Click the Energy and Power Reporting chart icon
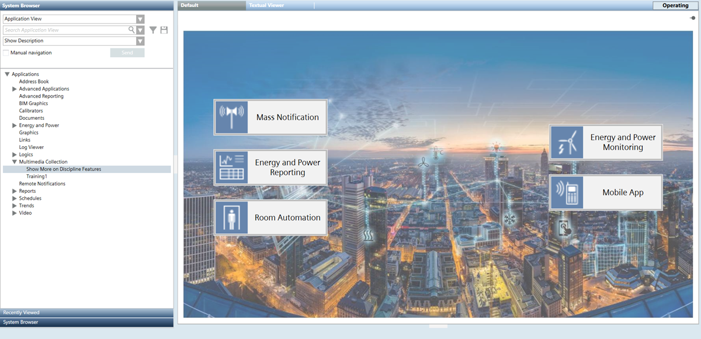This screenshot has width=701, height=339. [231, 168]
